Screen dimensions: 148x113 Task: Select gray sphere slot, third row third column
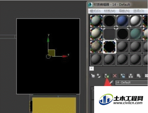(x=123, y=47)
